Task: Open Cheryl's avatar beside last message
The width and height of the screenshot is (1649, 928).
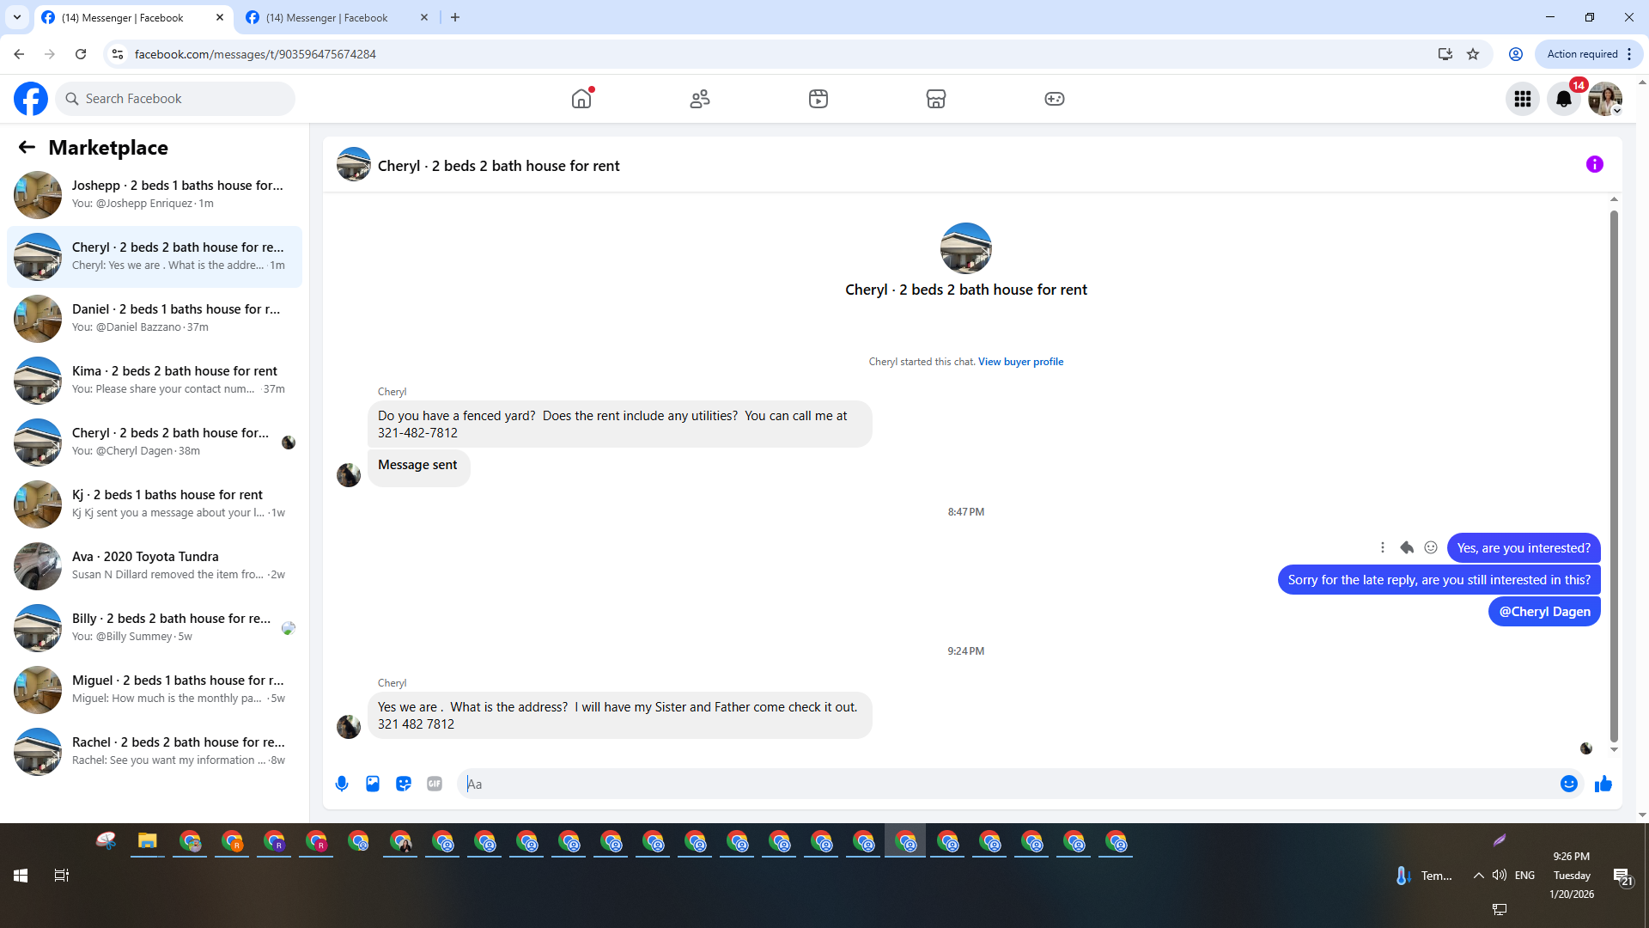Action: point(349,727)
